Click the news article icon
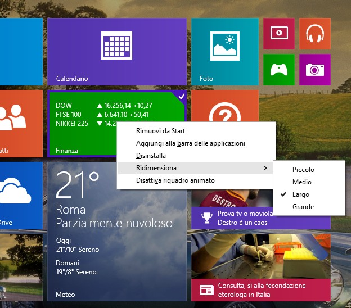 pos(206,290)
